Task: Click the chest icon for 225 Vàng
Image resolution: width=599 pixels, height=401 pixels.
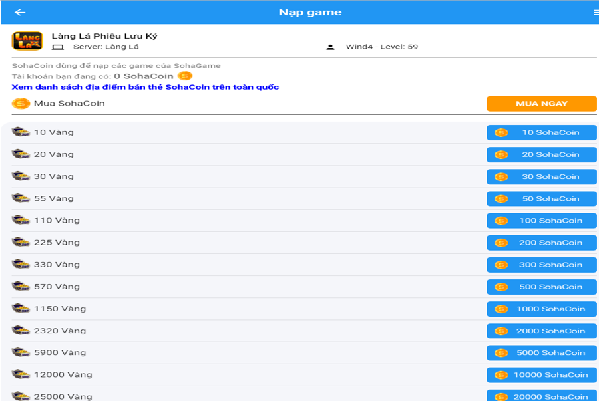Action: pos(21,242)
